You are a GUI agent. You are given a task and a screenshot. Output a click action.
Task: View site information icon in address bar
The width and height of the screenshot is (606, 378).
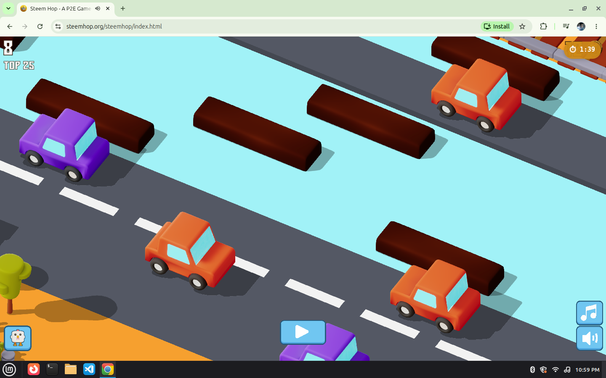pos(58,26)
